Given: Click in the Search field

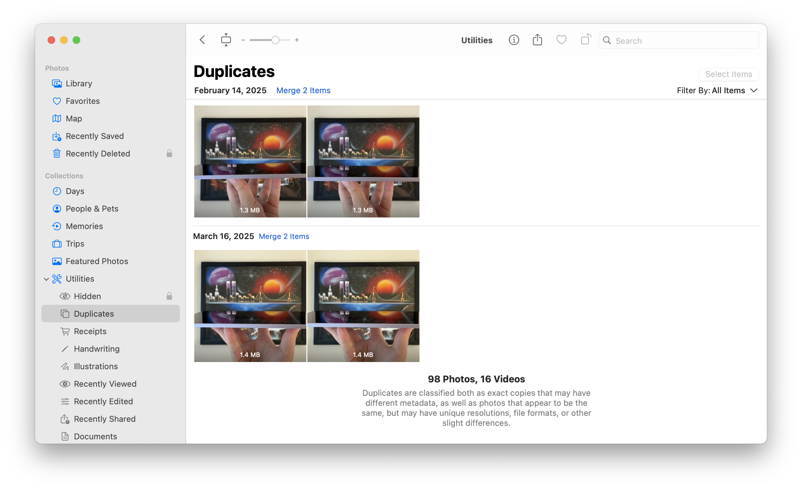Looking at the screenshot, I should click(x=684, y=41).
